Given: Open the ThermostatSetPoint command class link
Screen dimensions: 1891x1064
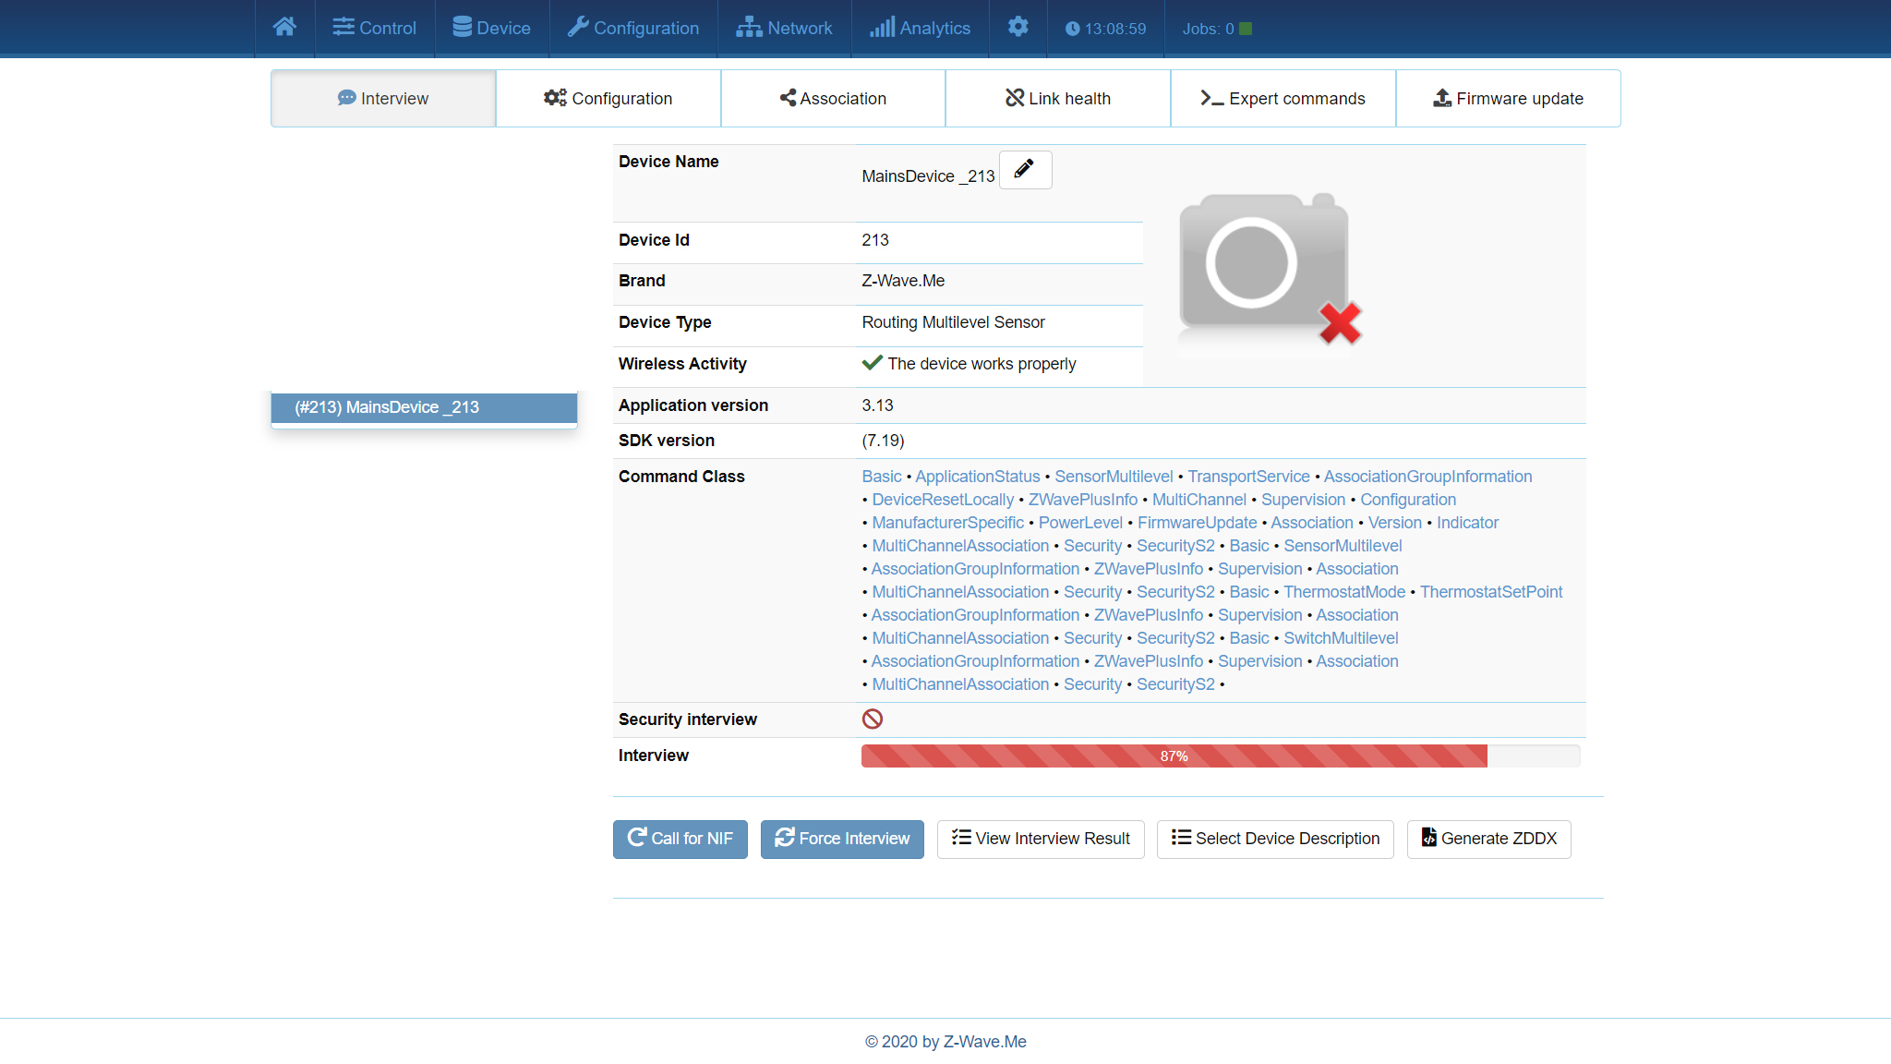Looking at the screenshot, I should click(1490, 592).
